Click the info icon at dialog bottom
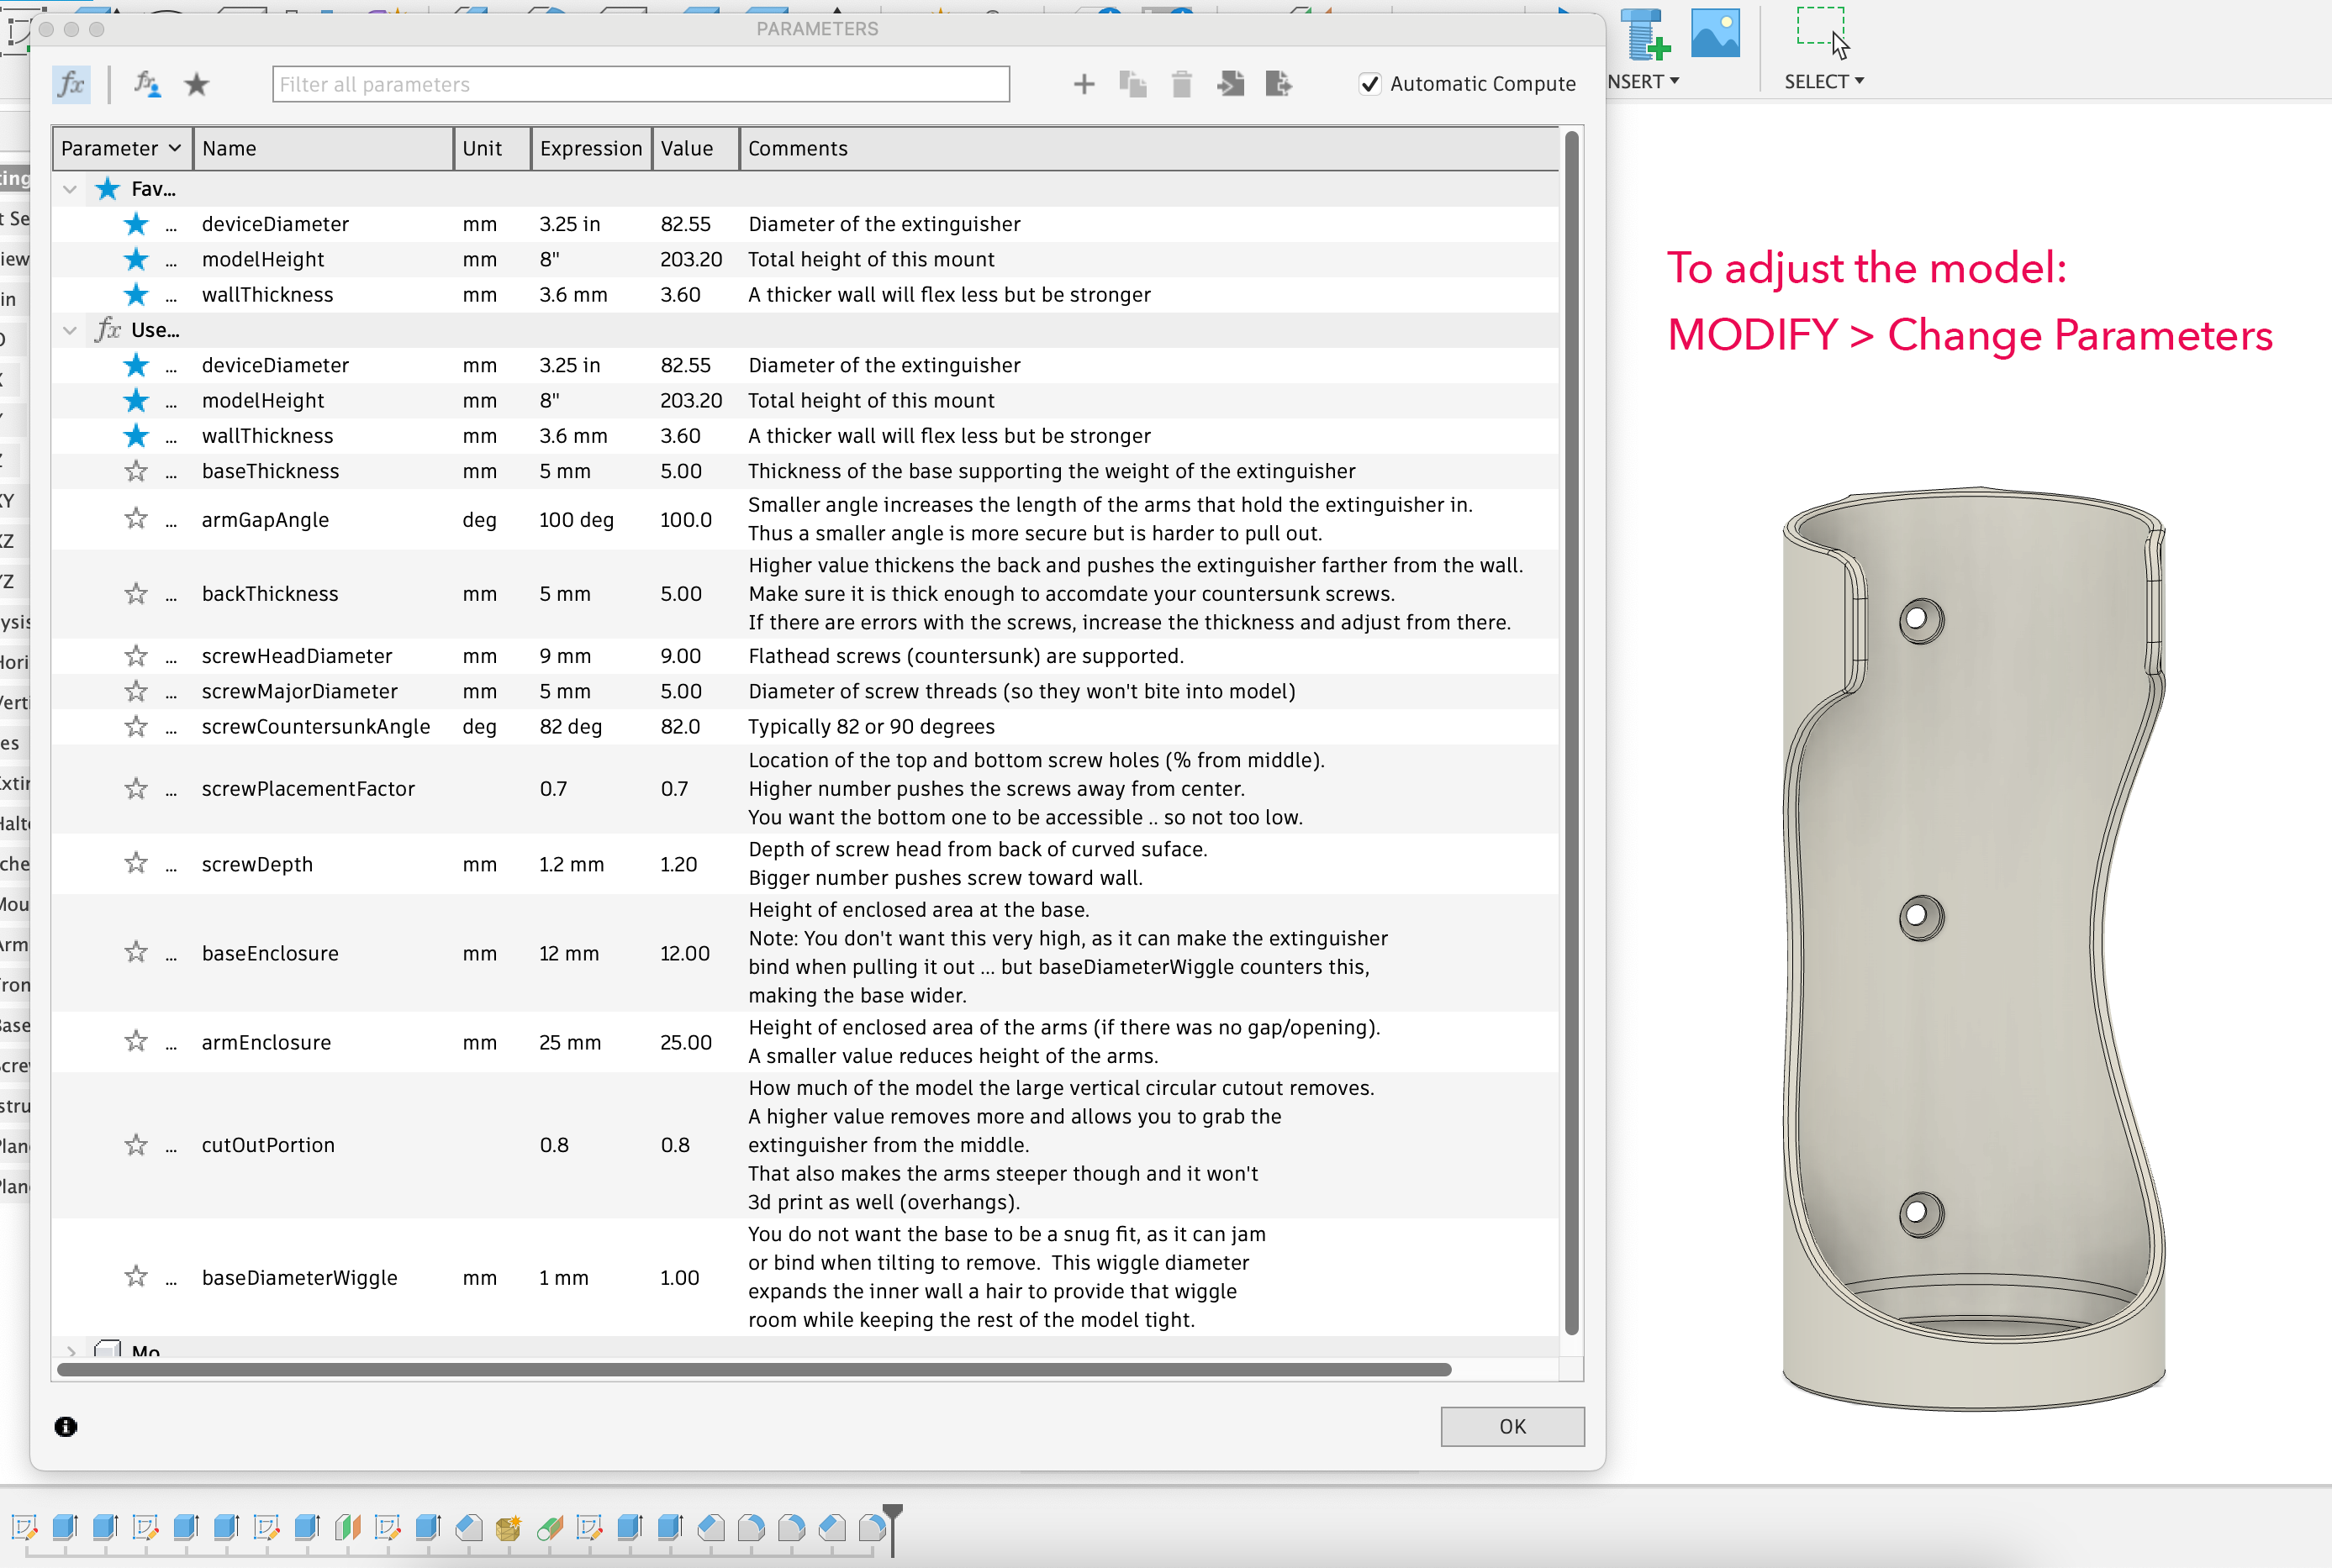 tap(66, 1427)
